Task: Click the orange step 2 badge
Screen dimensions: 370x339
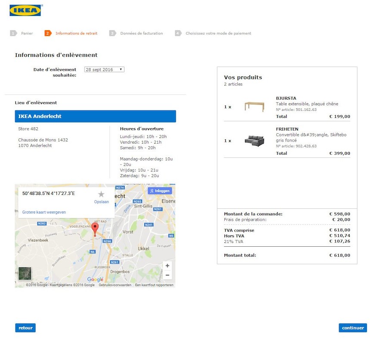Action: (x=48, y=33)
